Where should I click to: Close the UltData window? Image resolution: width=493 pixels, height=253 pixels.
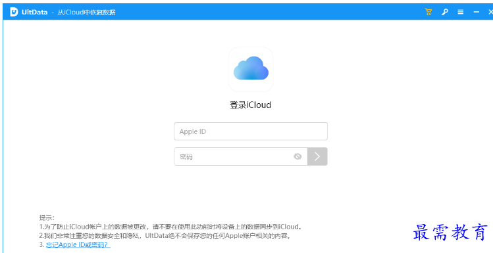490,12
